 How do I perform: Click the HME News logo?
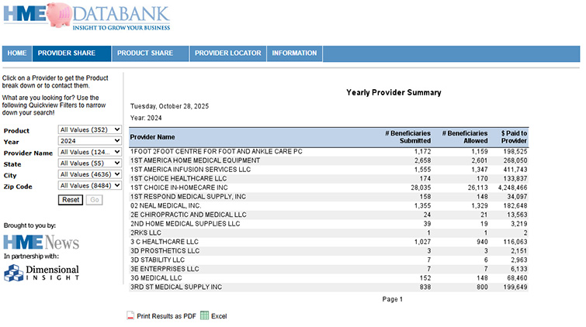[41, 243]
